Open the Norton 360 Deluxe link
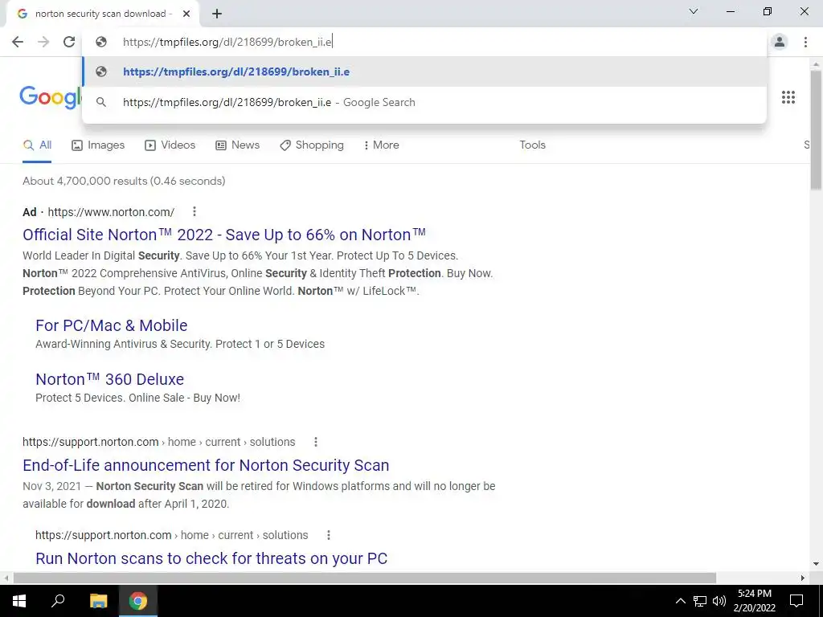Image resolution: width=823 pixels, height=617 pixels. pyautogui.click(x=109, y=379)
